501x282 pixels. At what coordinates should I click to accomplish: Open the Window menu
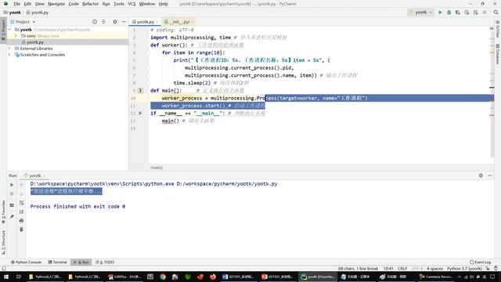pyautogui.click(x=147, y=4)
